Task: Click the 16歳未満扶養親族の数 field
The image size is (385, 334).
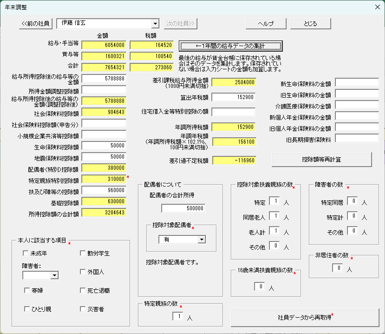Action: (x=259, y=287)
